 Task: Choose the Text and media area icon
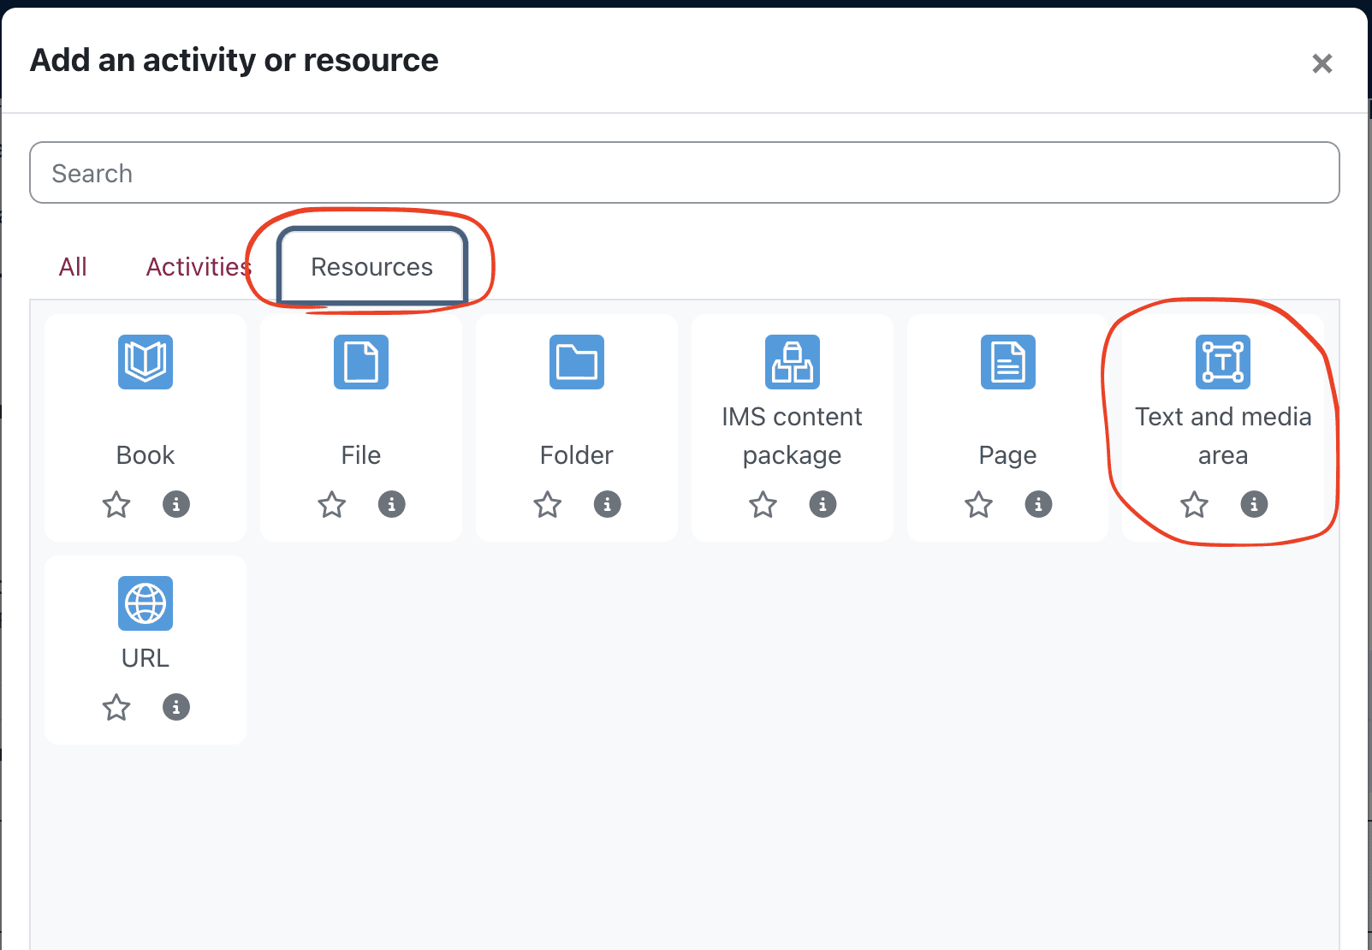[1223, 362]
